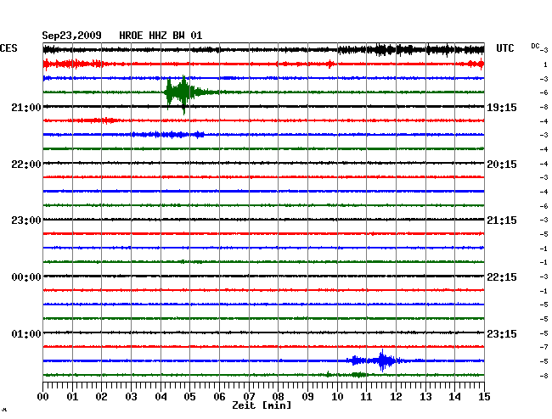Click the DC column heading
Screen dimensions: 552x419
tap(535, 46)
